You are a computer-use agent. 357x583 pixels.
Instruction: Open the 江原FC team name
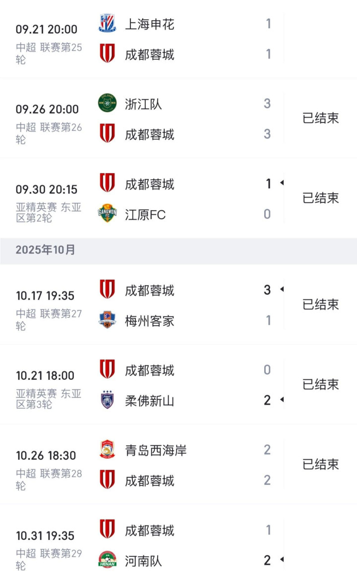coord(145,215)
